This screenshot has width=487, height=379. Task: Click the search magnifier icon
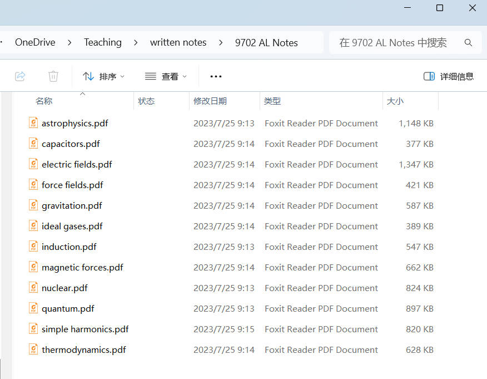(468, 43)
